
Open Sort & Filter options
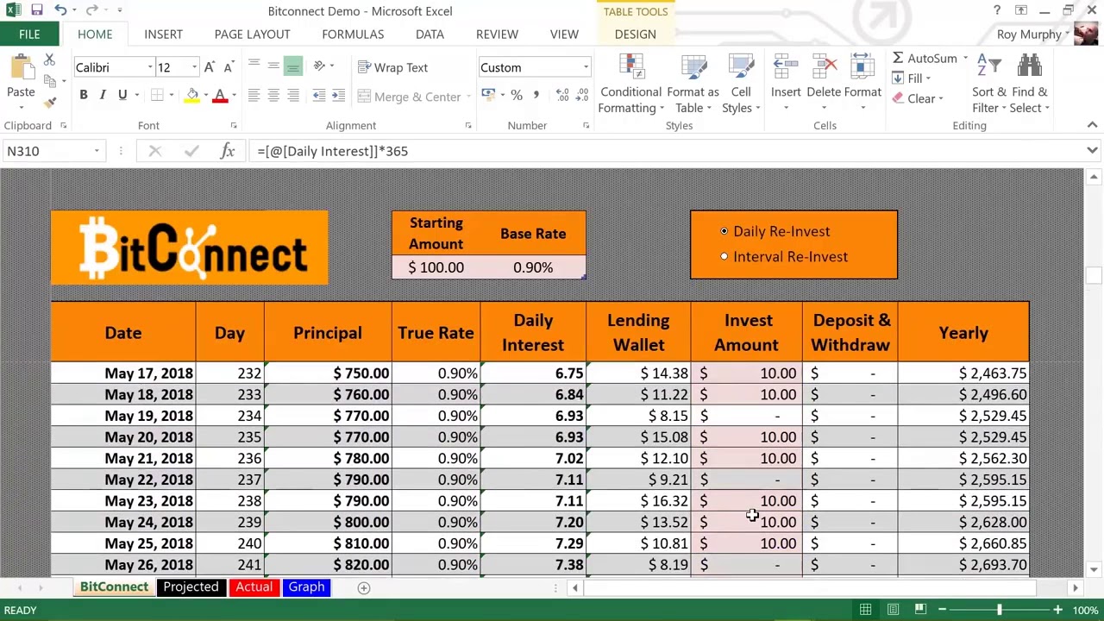(x=989, y=85)
